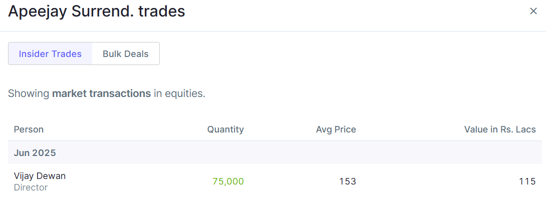This screenshot has height=206, width=546.
Task: Click the 115 value in Rs. Lacs
Action: (527, 181)
